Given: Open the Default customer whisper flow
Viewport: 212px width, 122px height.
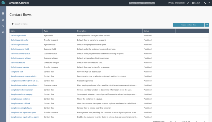Looking at the screenshot, I should (21, 58).
